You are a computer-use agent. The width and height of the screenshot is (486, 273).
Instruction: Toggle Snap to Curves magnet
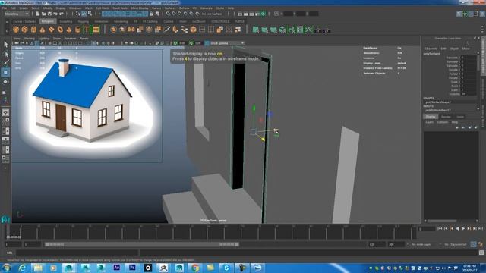[174, 14]
